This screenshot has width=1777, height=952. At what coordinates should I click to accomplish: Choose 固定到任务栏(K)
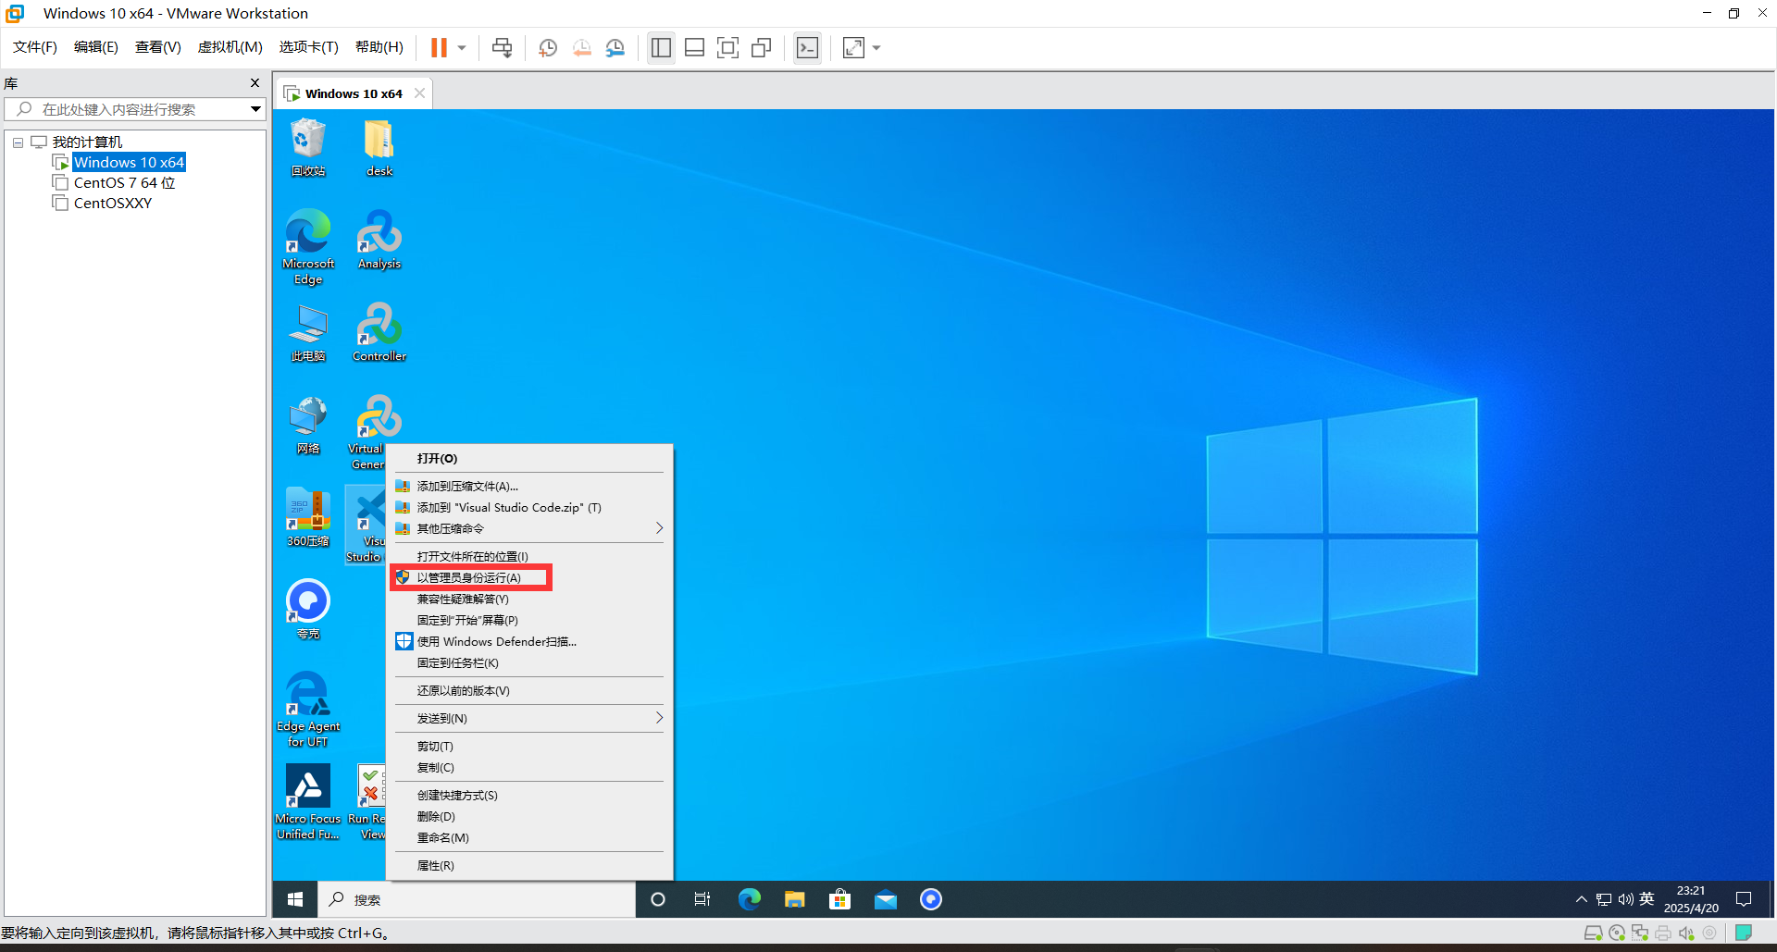pyautogui.click(x=529, y=663)
